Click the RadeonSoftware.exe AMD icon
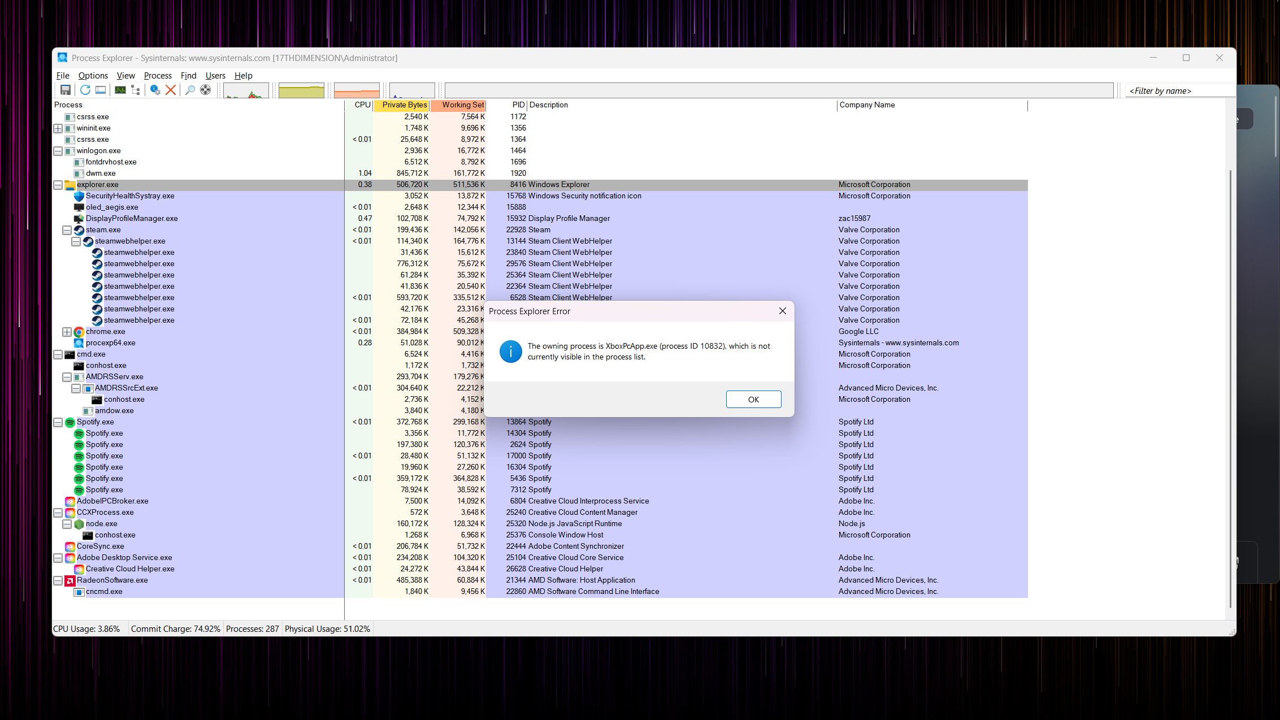The width and height of the screenshot is (1280, 720). pyautogui.click(x=70, y=580)
